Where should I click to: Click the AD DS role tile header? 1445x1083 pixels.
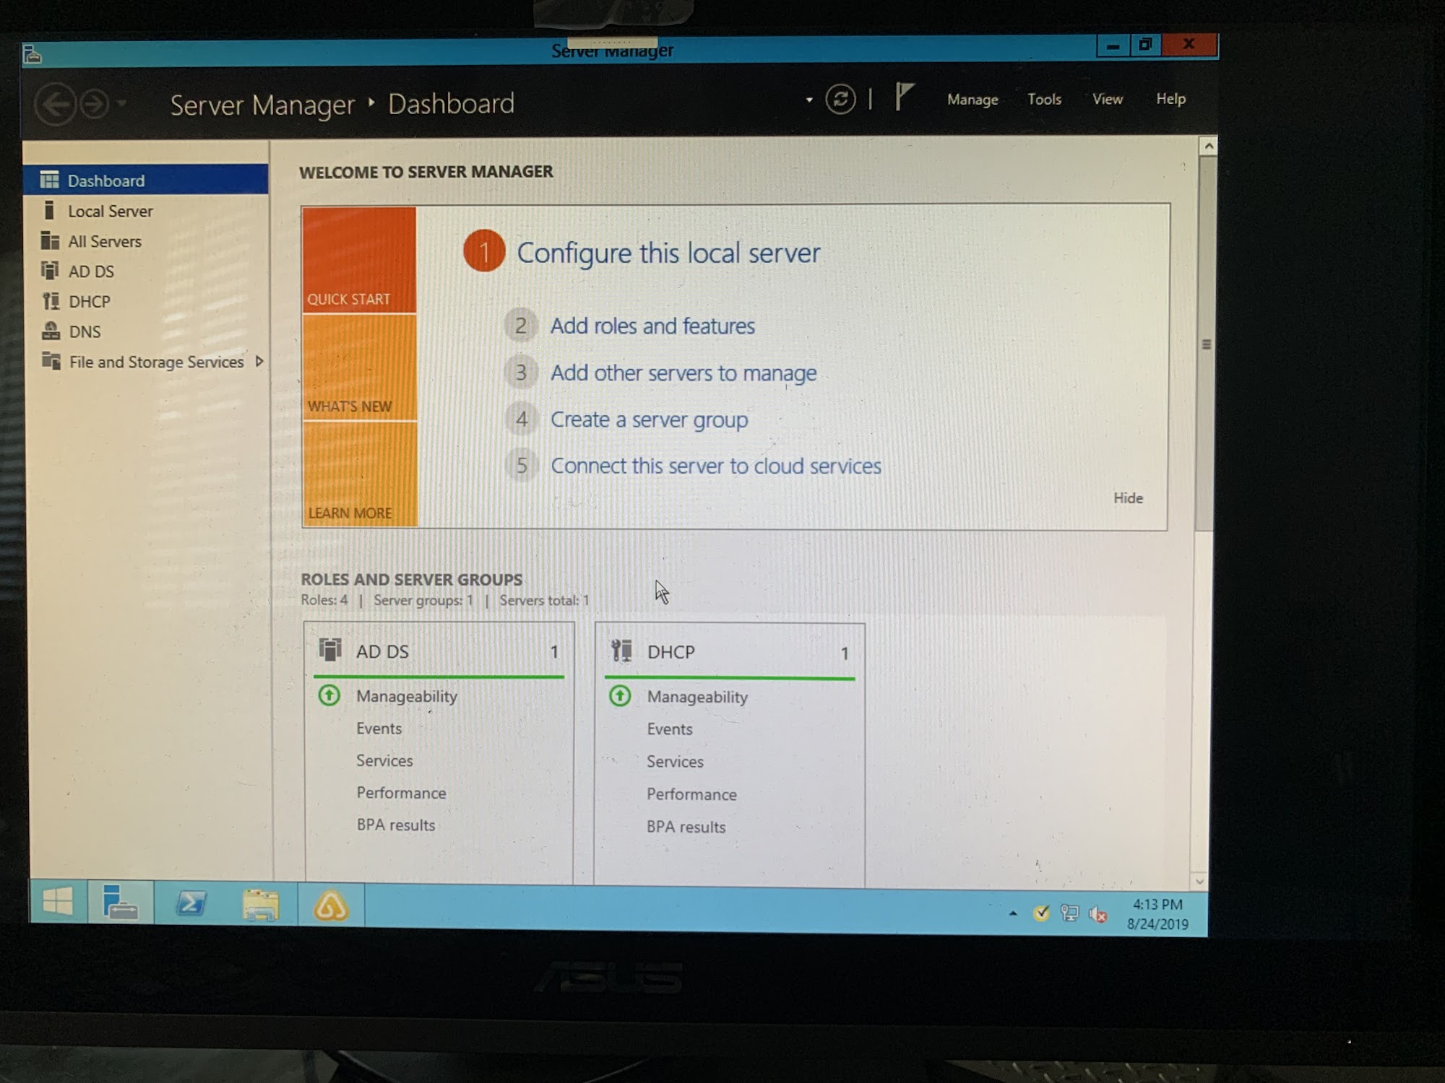click(439, 651)
